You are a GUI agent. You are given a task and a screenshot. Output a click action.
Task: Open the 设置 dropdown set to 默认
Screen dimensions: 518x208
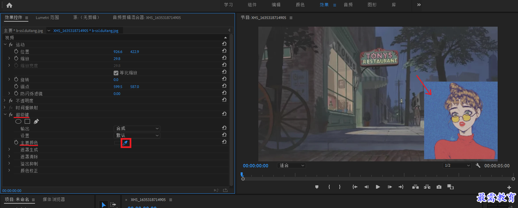(137, 135)
